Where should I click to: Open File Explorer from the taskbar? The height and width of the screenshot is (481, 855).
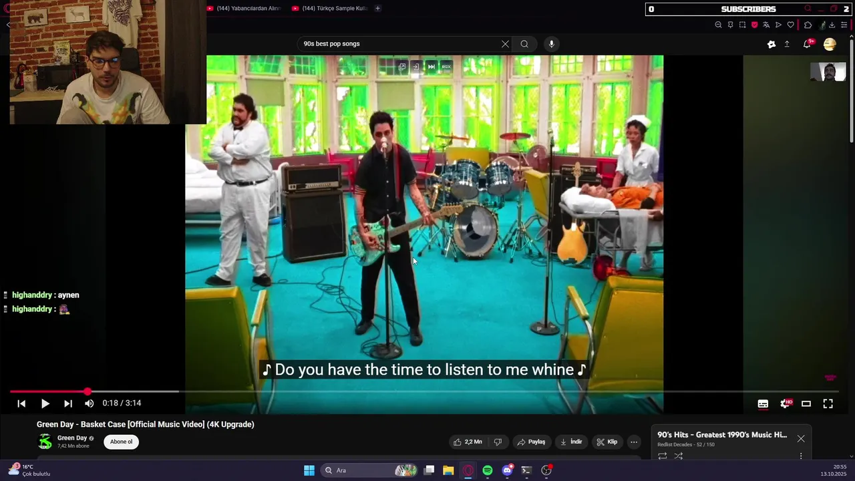click(x=448, y=470)
